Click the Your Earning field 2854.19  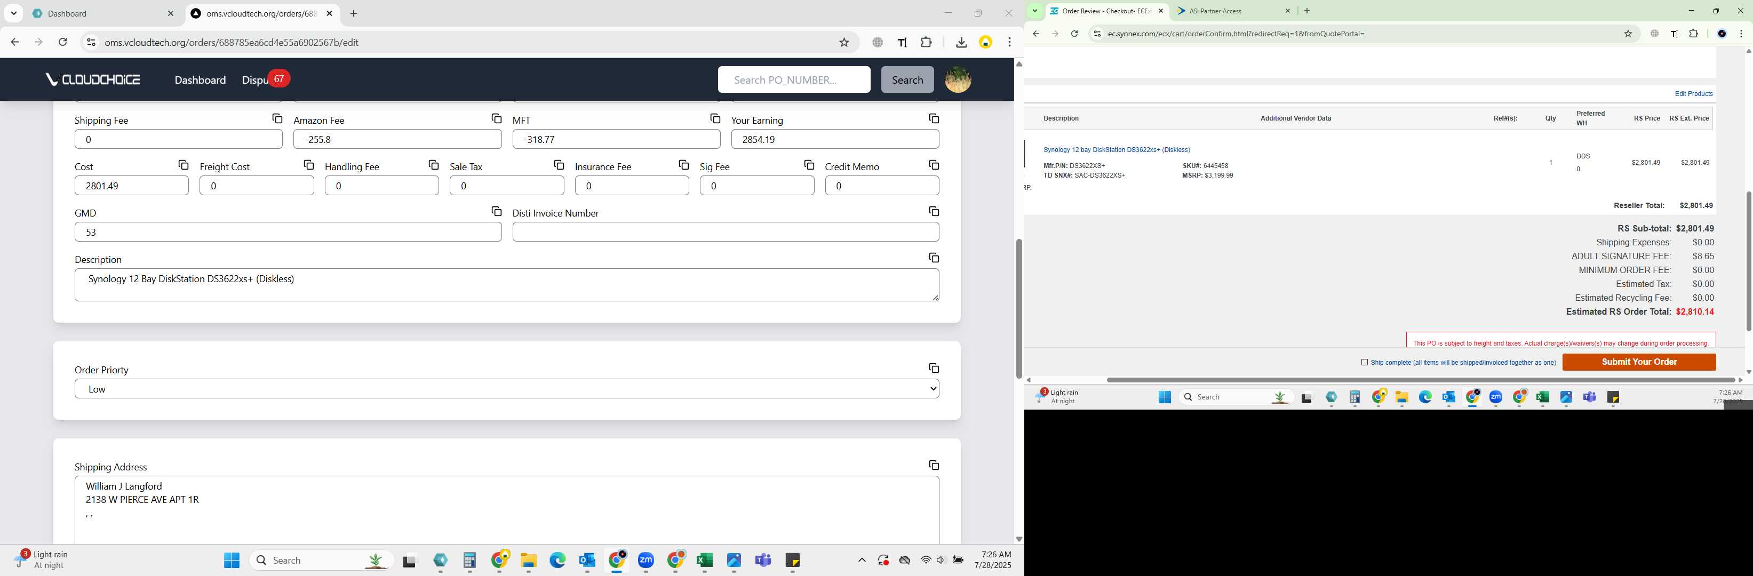pos(835,139)
